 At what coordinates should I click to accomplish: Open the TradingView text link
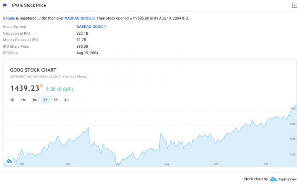tap(287, 179)
